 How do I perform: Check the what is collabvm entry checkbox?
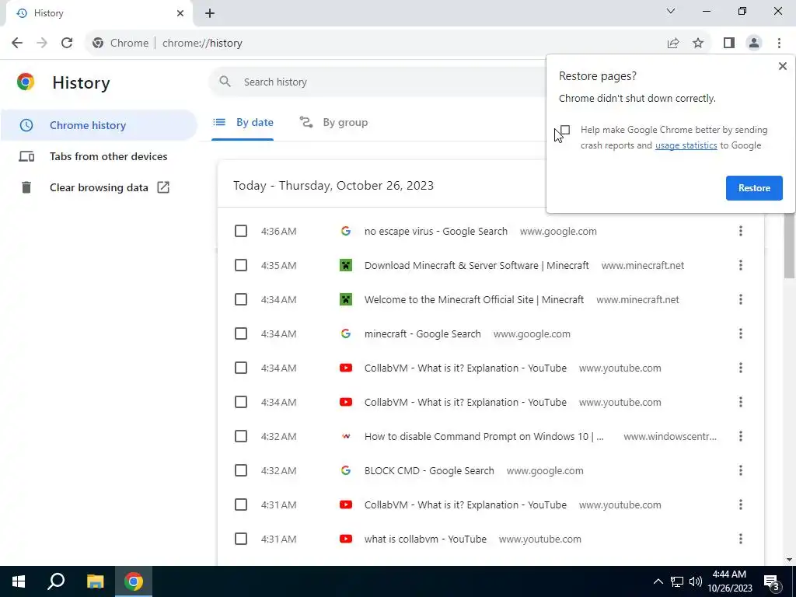(241, 539)
